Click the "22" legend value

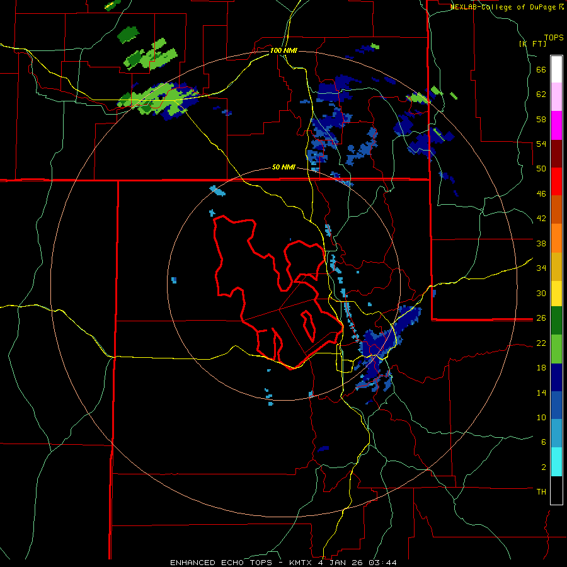[541, 343]
